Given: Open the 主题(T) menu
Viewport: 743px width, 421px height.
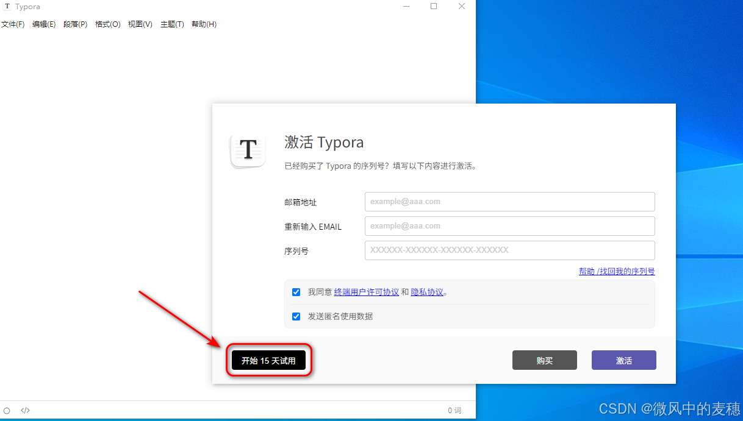Looking at the screenshot, I should [172, 24].
